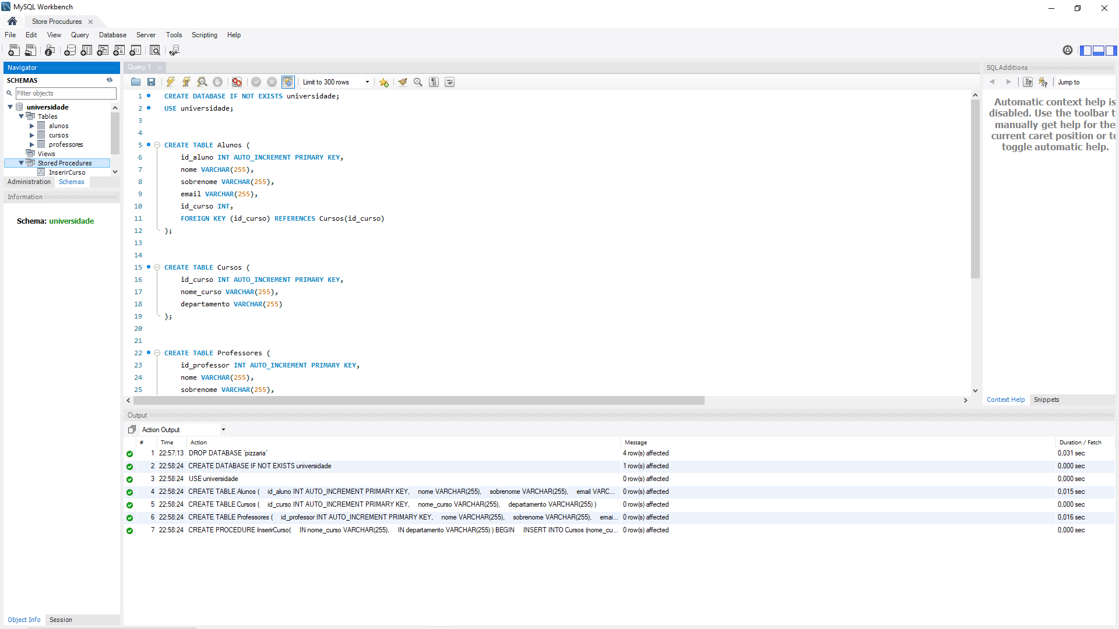Image resolution: width=1119 pixels, height=629 pixels.
Task: Click inside the Filter objects search field
Action: (x=65, y=93)
